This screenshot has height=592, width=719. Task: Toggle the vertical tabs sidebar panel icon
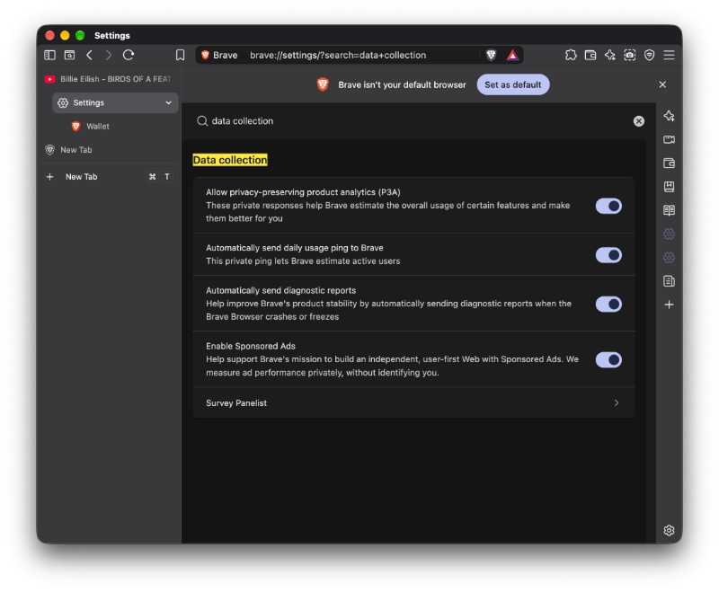point(49,55)
